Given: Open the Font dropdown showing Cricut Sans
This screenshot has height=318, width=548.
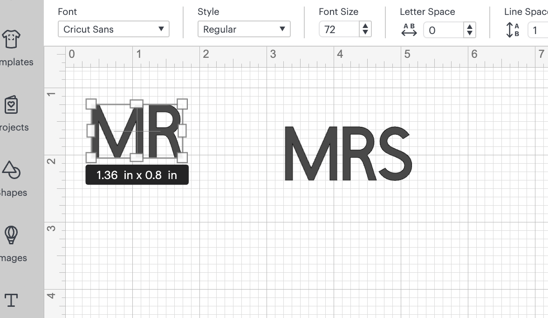Looking at the screenshot, I should click(114, 29).
